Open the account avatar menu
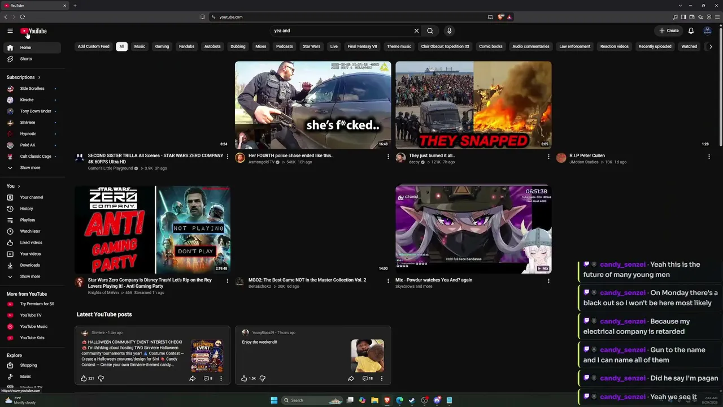 click(x=707, y=31)
